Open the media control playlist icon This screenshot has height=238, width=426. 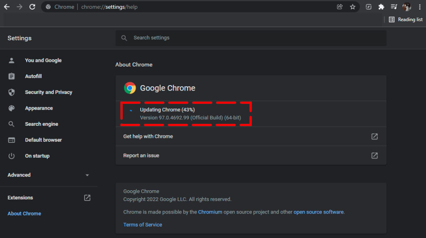click(x=394, y=7)
